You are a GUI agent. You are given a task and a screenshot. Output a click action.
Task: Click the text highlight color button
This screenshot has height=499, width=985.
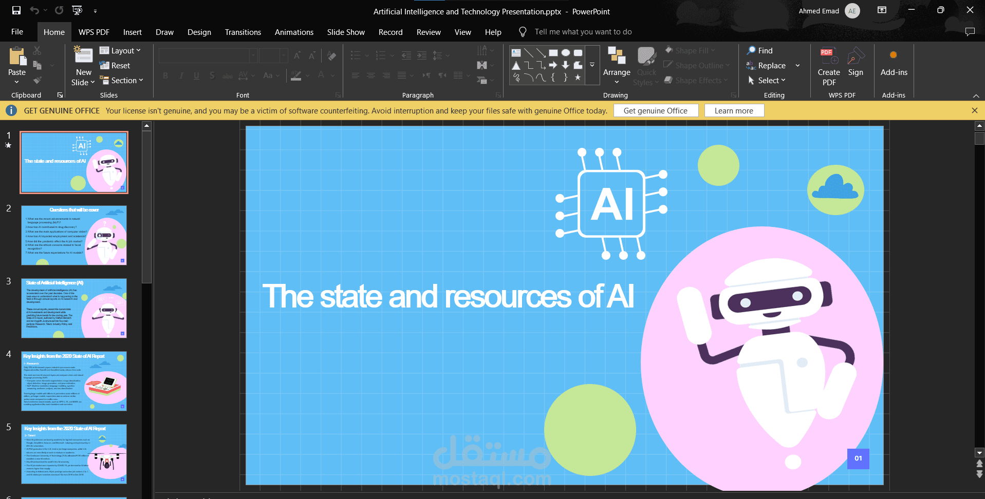coord(296,75)
